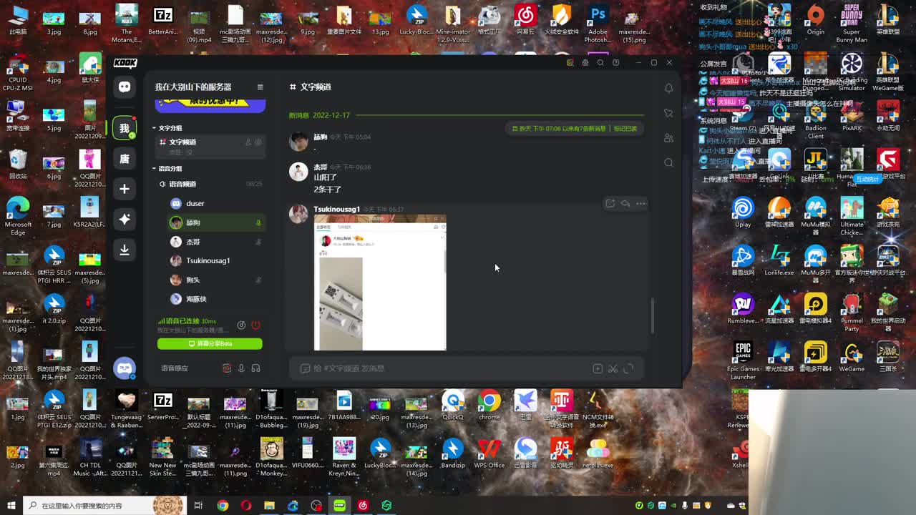The width and height of the screenshot is (916, 515).
Task: Select voice member 杰哥
Action: (215, 242)
